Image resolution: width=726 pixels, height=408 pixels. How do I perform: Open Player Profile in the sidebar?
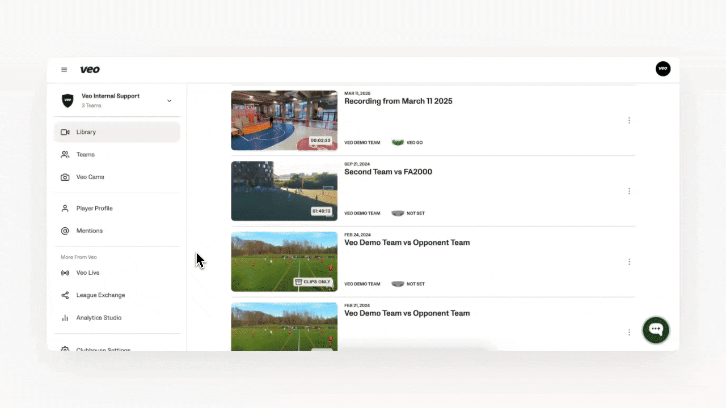117,209
